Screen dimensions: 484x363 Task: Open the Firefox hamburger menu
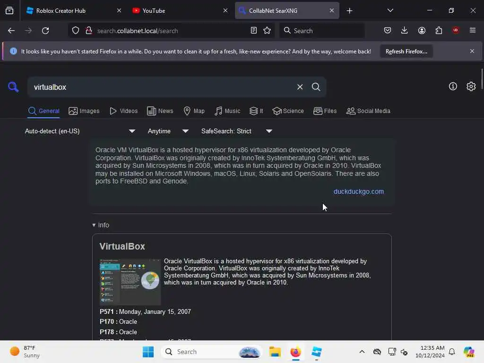point(473,30)
